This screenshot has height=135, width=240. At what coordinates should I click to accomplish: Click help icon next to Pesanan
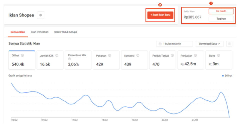(109, 55)
